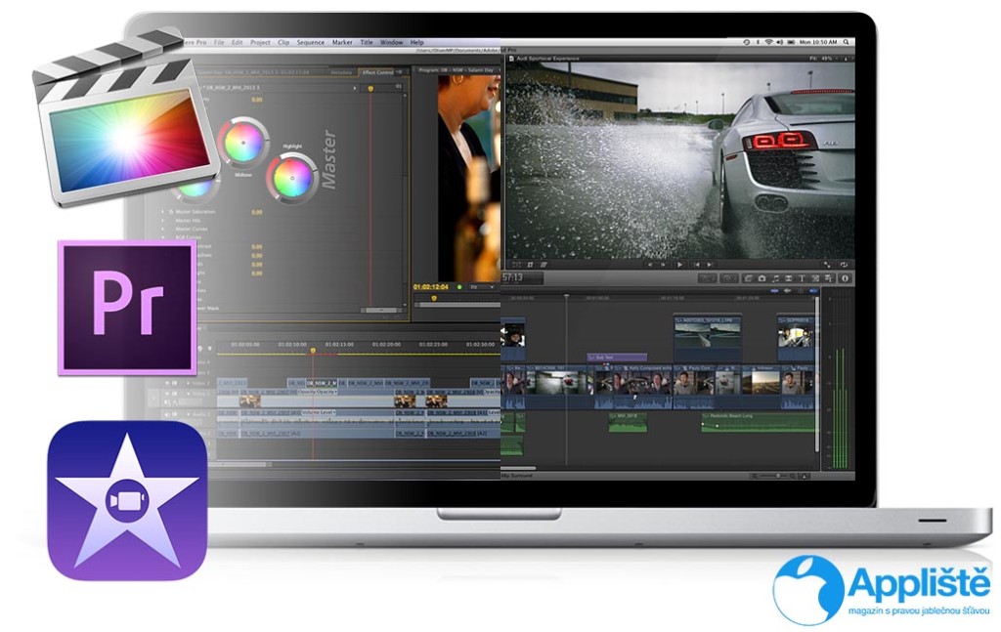Open the Retime pop-up menu
Viewport: 1001px width, 632px height.
point(729,278)
